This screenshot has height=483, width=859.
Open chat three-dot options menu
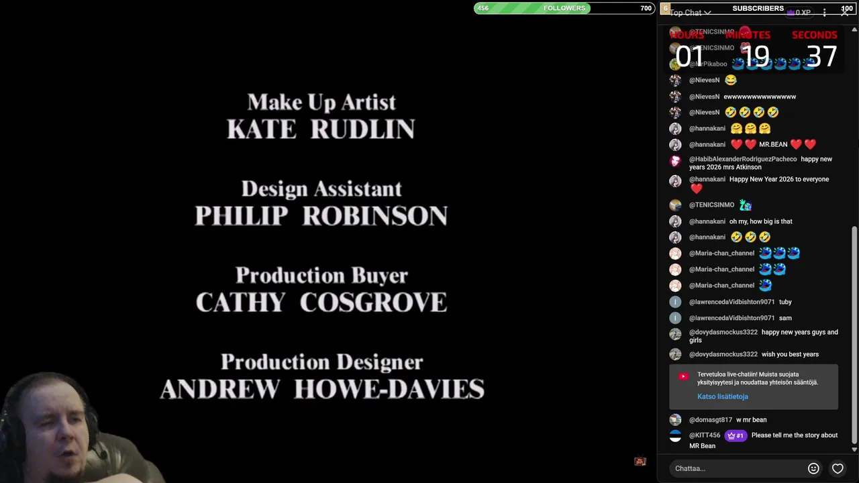[x=825, y=12]
